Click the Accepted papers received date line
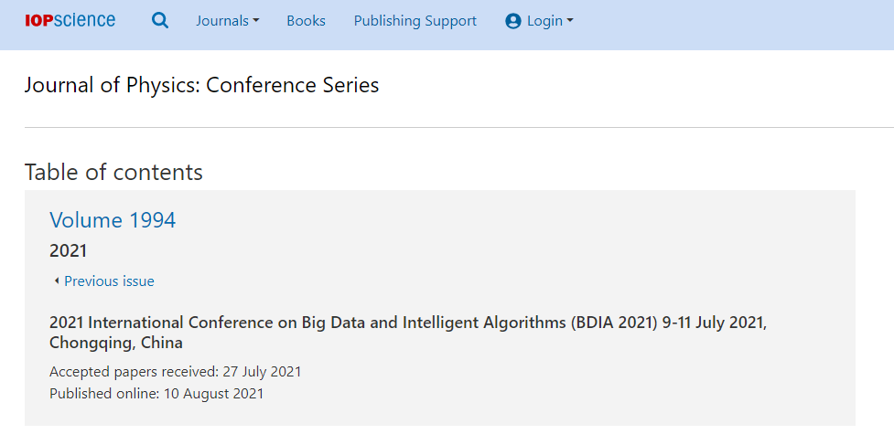Viewport: 894px width, 445px height. (x=176, y=372)
